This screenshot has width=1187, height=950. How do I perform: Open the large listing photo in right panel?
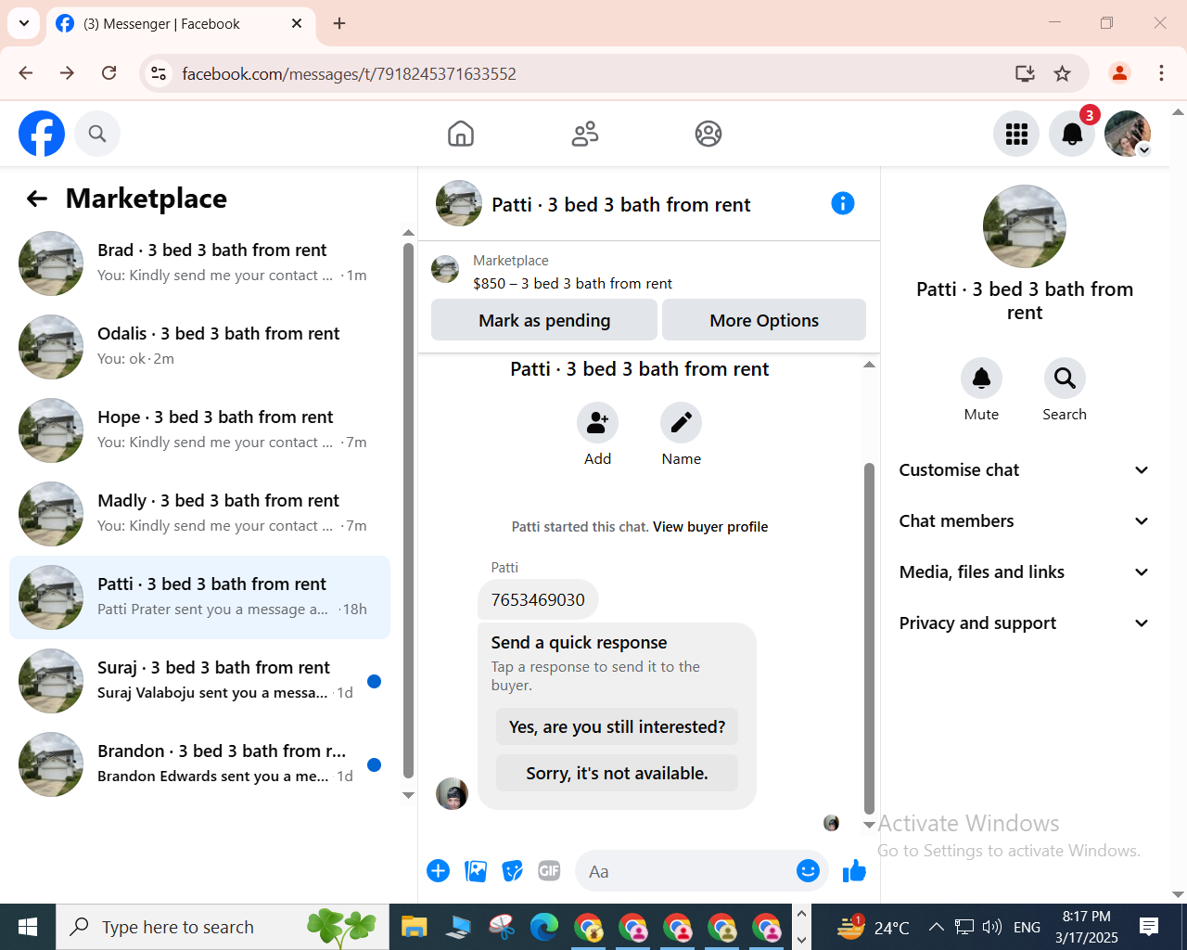click(x=1025, y=226)
